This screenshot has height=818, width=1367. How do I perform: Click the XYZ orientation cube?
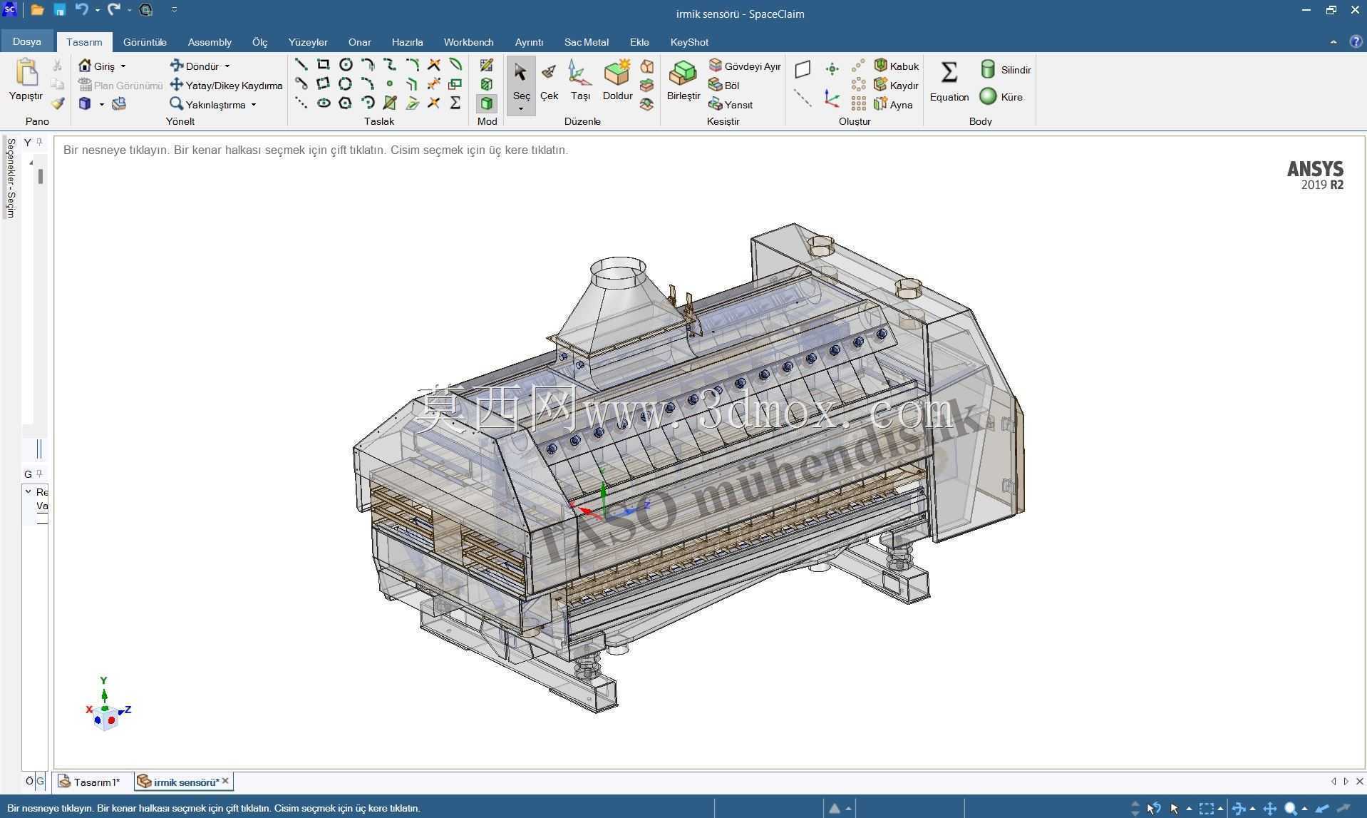(x=105, y=717)
